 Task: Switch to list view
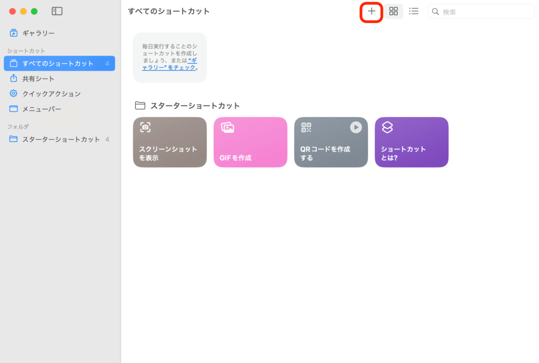[x=414, y=11]
